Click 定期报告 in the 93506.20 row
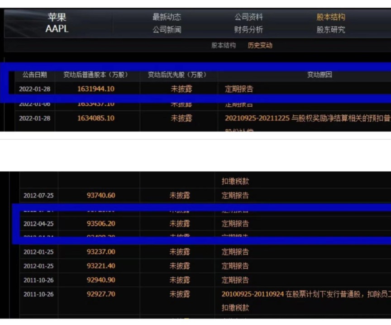 (235, 223)
